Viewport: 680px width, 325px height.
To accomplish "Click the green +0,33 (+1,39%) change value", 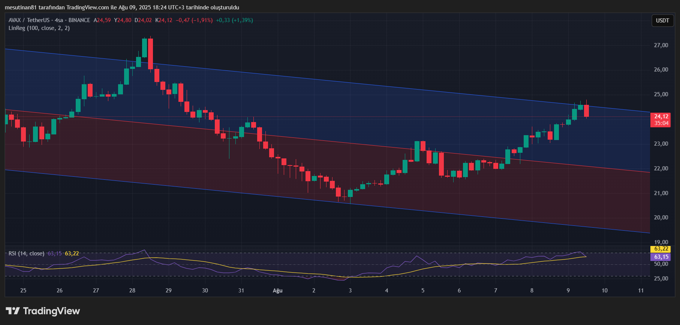I will point(234,20).
